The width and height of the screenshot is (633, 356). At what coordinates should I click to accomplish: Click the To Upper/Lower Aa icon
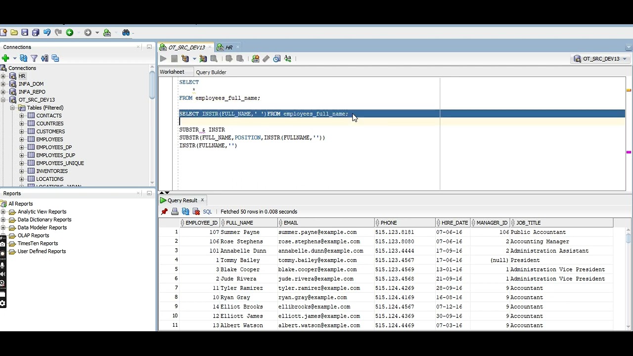pyautogui.click(x=288, y=58)
